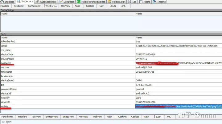The height and width of the screenshot is (124, 222).
Task: Open the Timeline tab
Action: [159, 2]
